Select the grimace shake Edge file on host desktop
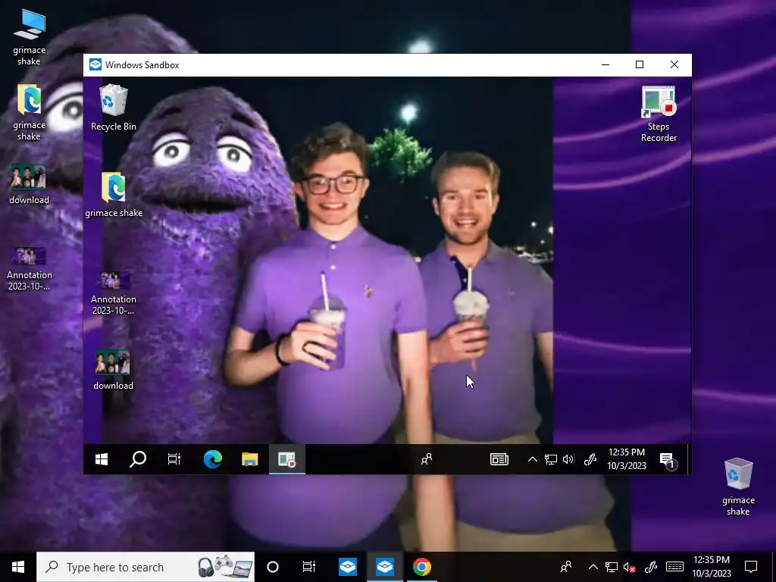Viewport: 776px width, 582px height. click(x=30, y=112)
